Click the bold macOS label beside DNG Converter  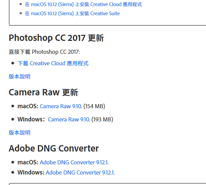pyautogui.click(x=28, y=162)
